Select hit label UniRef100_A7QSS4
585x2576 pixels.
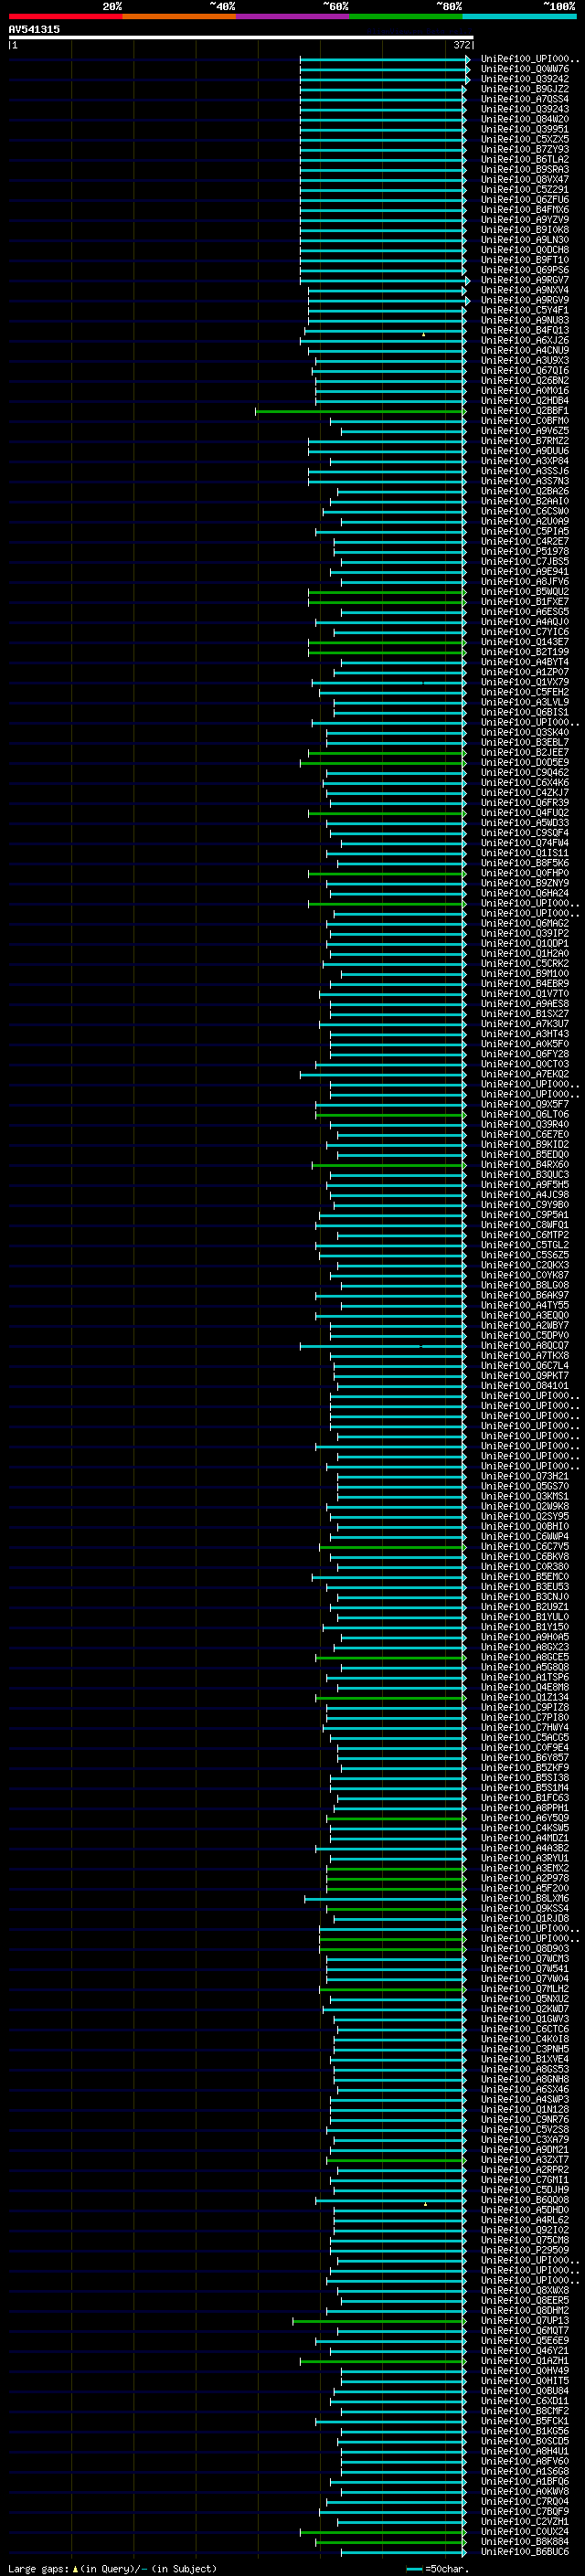coord(525,99)
